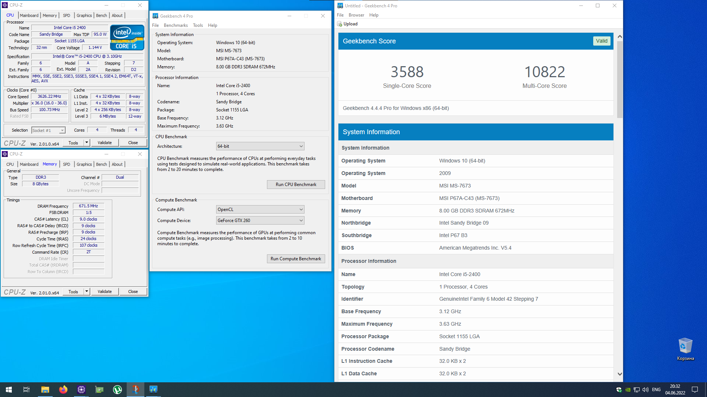Open the File menu in the Geekbench 4 Pro window
Screen dimensions: 707x397
click(x=155, y=25)
